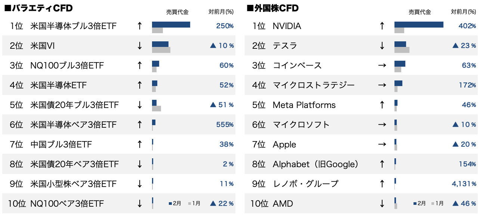This screenshot has width=480, height=216.
Task: Click the up arrow beside 中国ブル3倍ETF
Action: coord(140,144)
